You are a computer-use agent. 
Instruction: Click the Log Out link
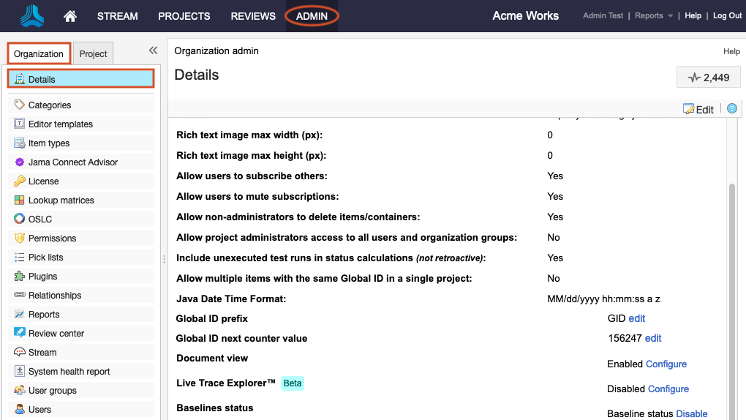point(727,15)
